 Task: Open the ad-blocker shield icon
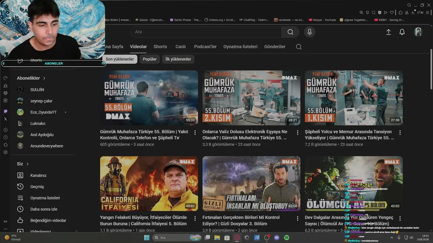[x=380, y=12]
